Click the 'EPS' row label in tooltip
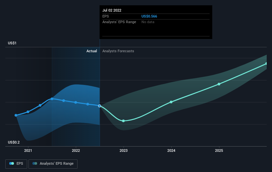The image size is (272, 172). click(x=105, y=16)
